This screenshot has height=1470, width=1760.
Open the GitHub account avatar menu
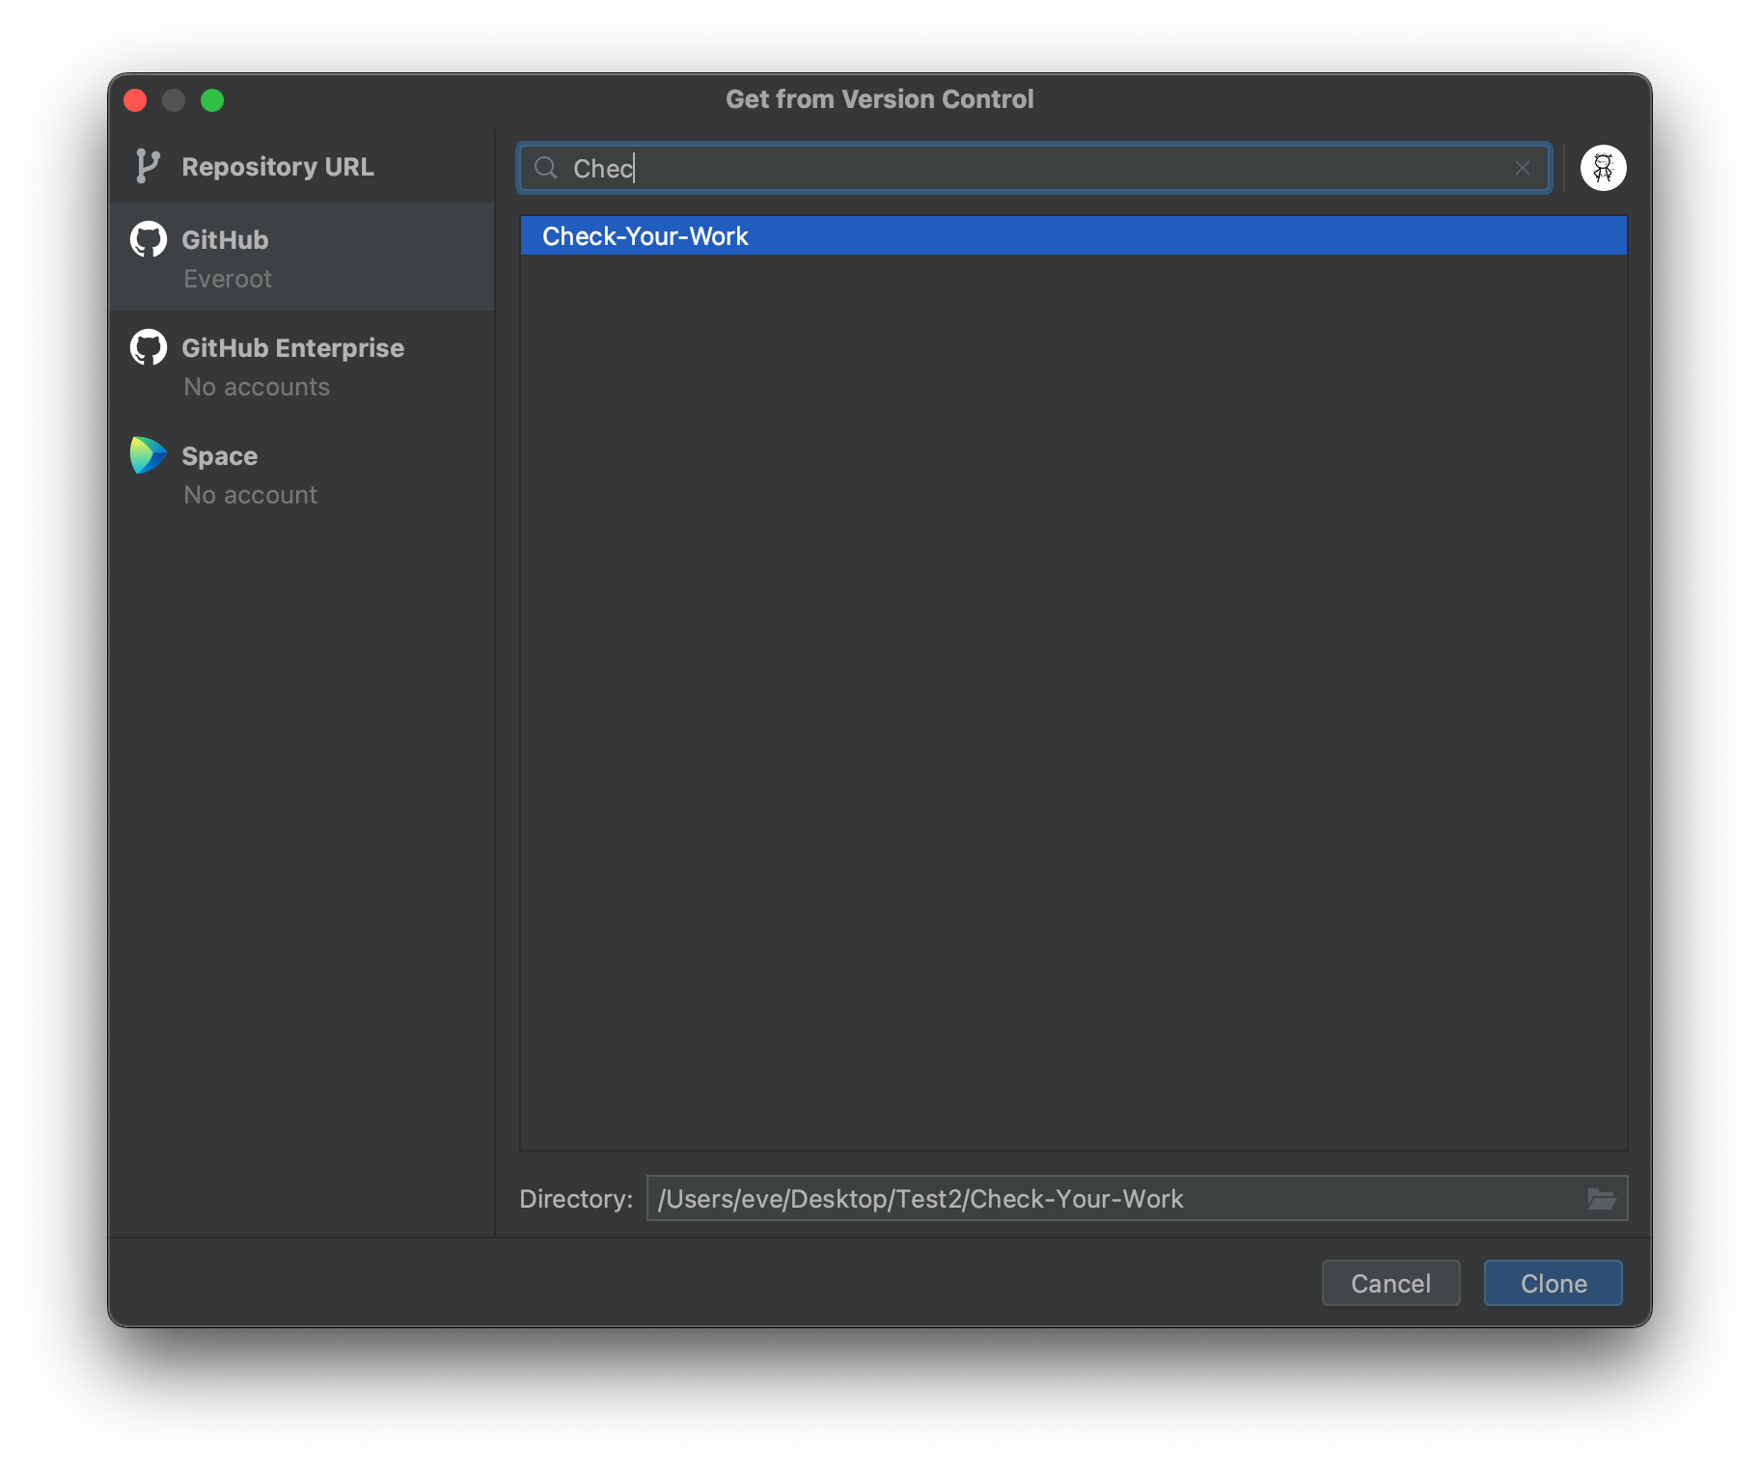pos(1603,168)
